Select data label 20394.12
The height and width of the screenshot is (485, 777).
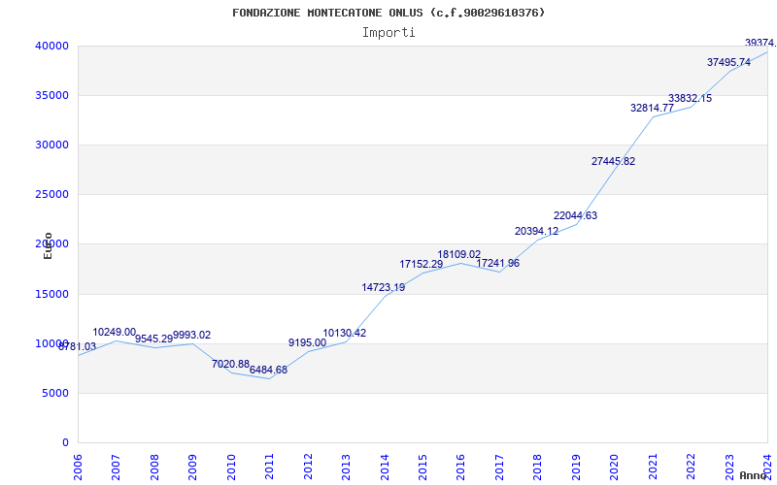pyautogui.click(x=537, y=231)
